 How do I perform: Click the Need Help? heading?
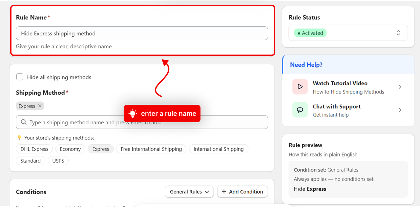point(306,65)
